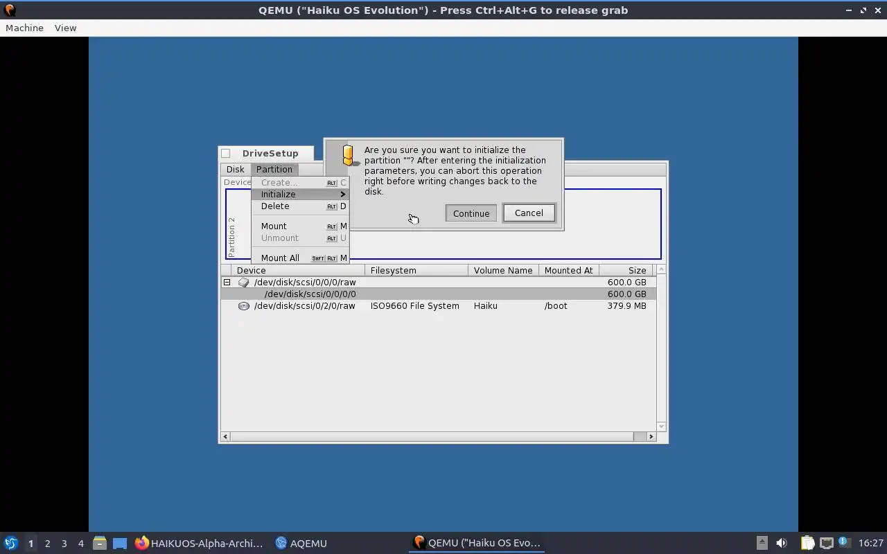Click the Haiku volume name cell
The height and width of the screenshot is (554, 887).
pos(486,305)
